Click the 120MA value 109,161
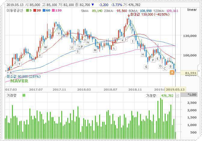The image size is (202, 141). pyautogui.click(x=172, y=11)
